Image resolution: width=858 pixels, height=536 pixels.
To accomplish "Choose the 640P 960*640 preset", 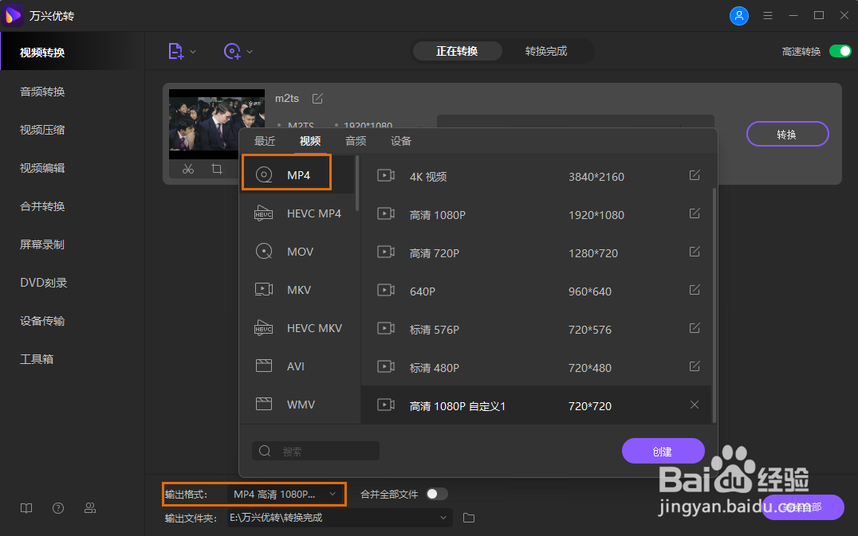I will [536, 291].
